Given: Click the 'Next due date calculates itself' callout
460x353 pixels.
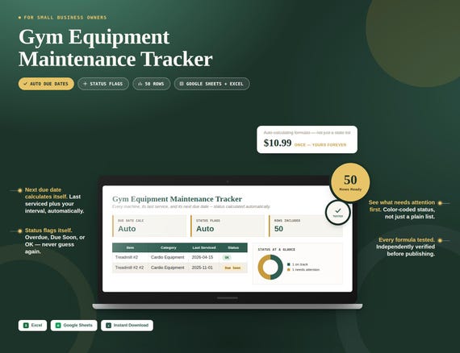Looking at the screenshot, I should 55,201.
